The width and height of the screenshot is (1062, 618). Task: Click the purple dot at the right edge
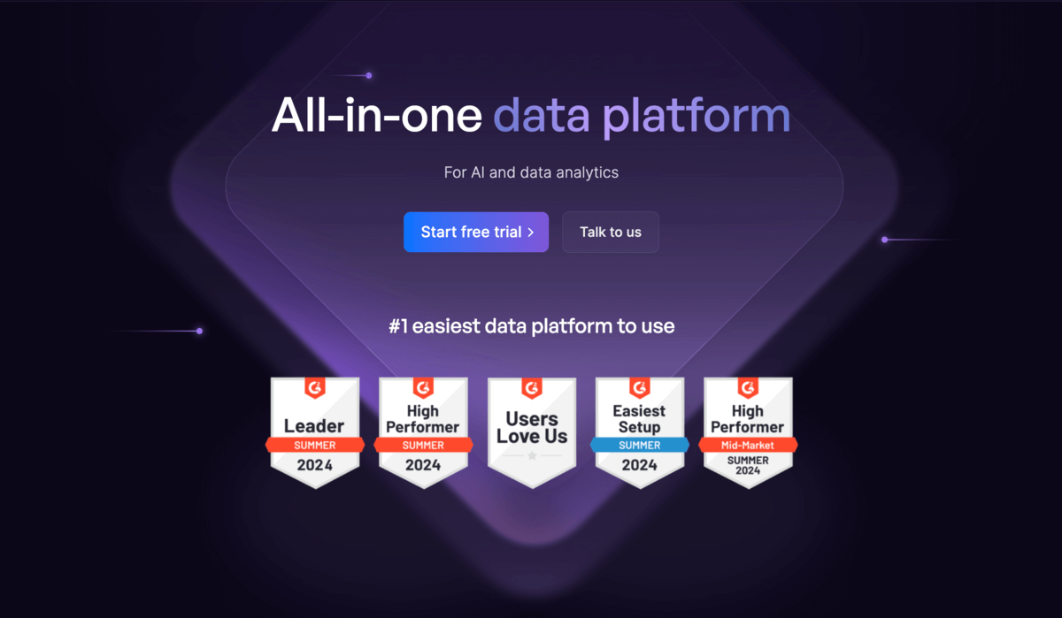[884, 240]
